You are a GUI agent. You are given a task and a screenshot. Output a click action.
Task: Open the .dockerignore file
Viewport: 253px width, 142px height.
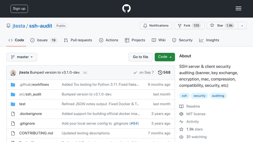click(x=31, y=114)
